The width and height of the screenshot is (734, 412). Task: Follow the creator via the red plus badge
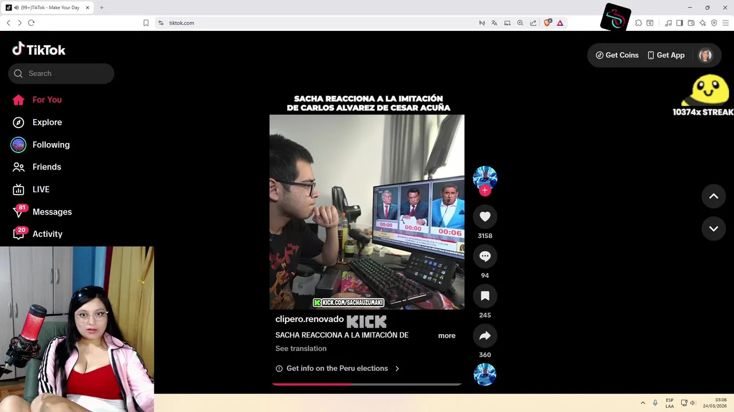coord(485,191)
